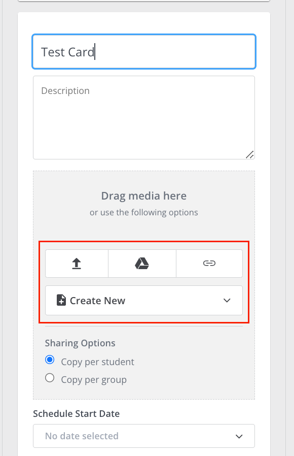Screen dimensions: 294x456
Task: Open the No date selected dropdown
Action: (144, 436)
